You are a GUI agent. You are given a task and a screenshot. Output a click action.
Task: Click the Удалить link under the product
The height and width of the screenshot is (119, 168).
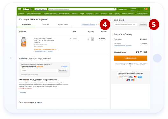pyautogui.click(x=50, y=52)
